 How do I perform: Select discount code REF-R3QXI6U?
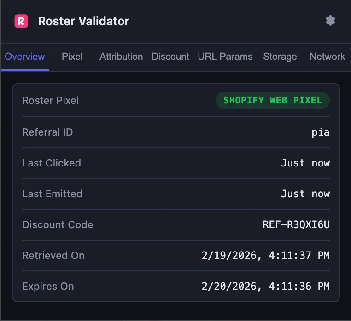pyautogui.click(x=296, y=225)
